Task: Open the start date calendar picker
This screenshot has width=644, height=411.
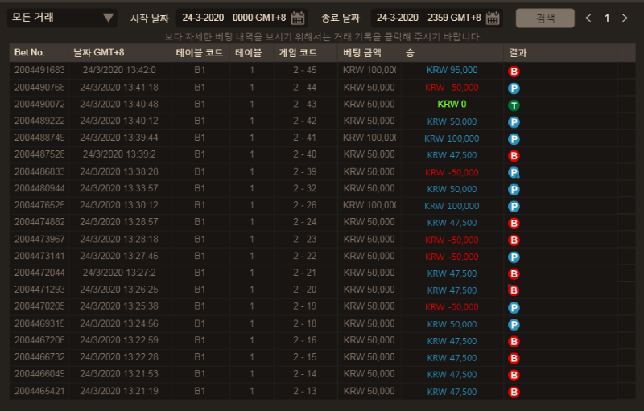Action: coord(298,18)
